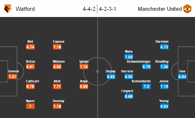Click Depay's 6.62 rating badge
The image size is (195, 118).
[111, 77]
